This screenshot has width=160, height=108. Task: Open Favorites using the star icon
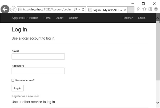click(145, 9)
